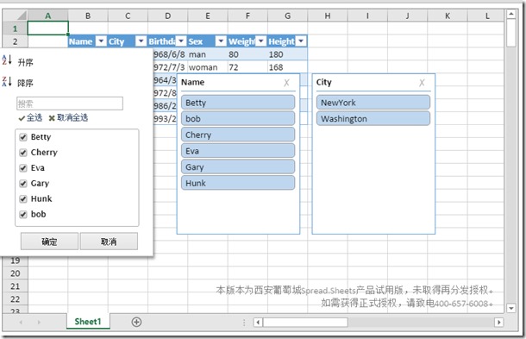Select Gary in the Name slicer
Viewport: 526px width, 339px height.
click(238, 166)
